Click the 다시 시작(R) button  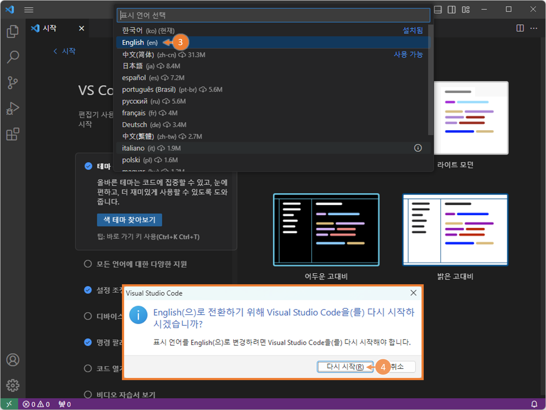click(345, 367)
